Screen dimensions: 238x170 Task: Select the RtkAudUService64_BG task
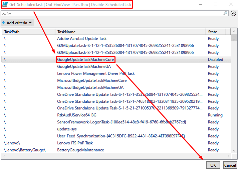coord(77,115)
